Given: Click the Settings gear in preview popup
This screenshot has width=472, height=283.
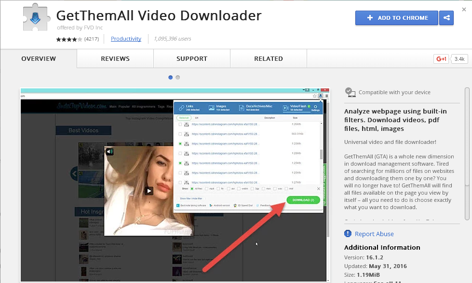Looking at the screenshot, I should point(315,108).
